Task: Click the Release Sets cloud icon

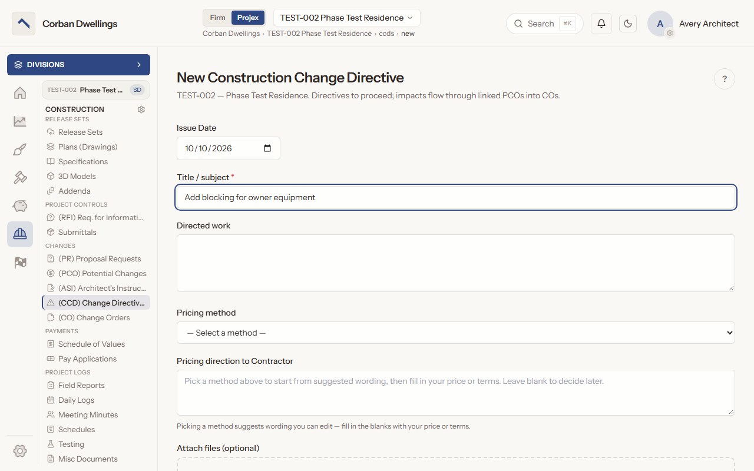Action: point(51,132)
